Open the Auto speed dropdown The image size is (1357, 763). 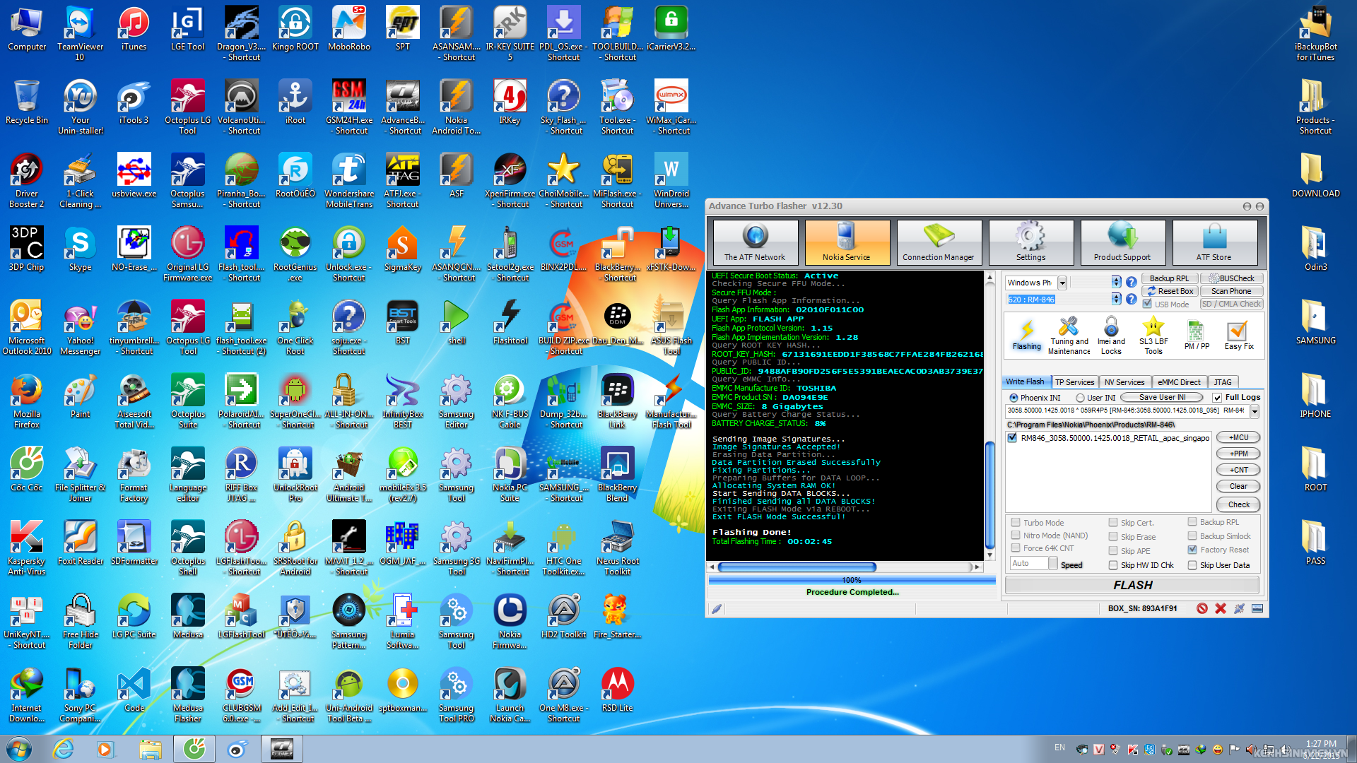[1053, 563]
